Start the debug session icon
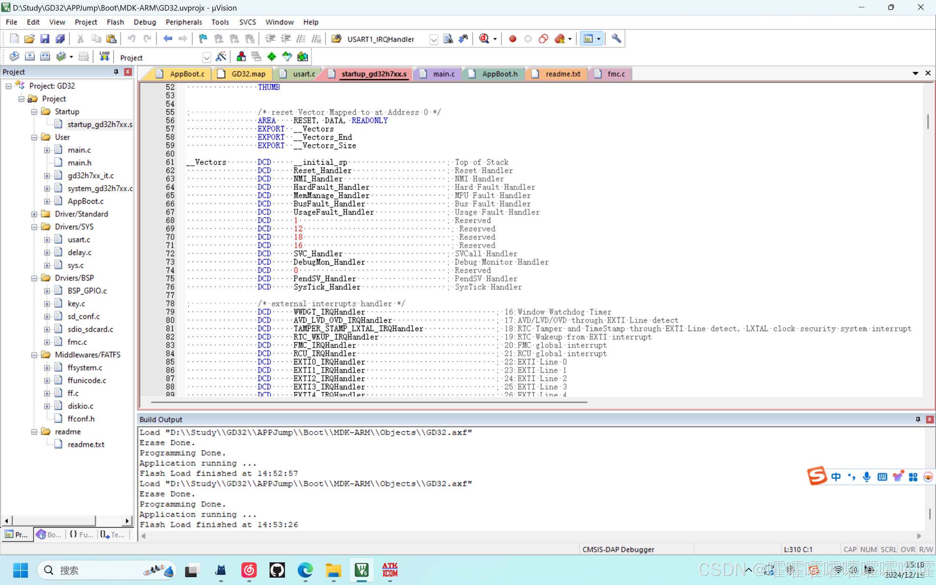 pyautogui.click(x=485, y=39)
